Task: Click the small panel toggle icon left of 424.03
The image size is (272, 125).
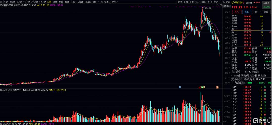Action: 221,5
